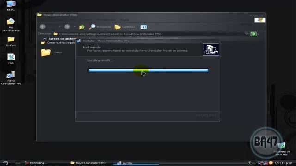Open the iconos folder on desktop
This screenshot has height=166, width=296.
tap(11, 41)
